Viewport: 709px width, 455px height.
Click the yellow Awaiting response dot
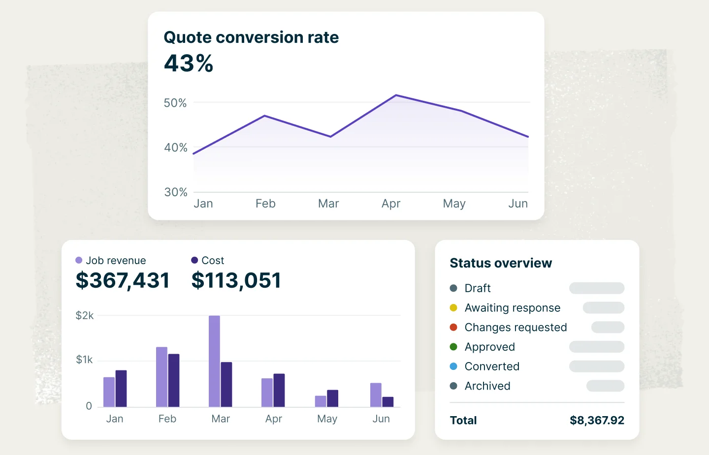click(453, 308)
